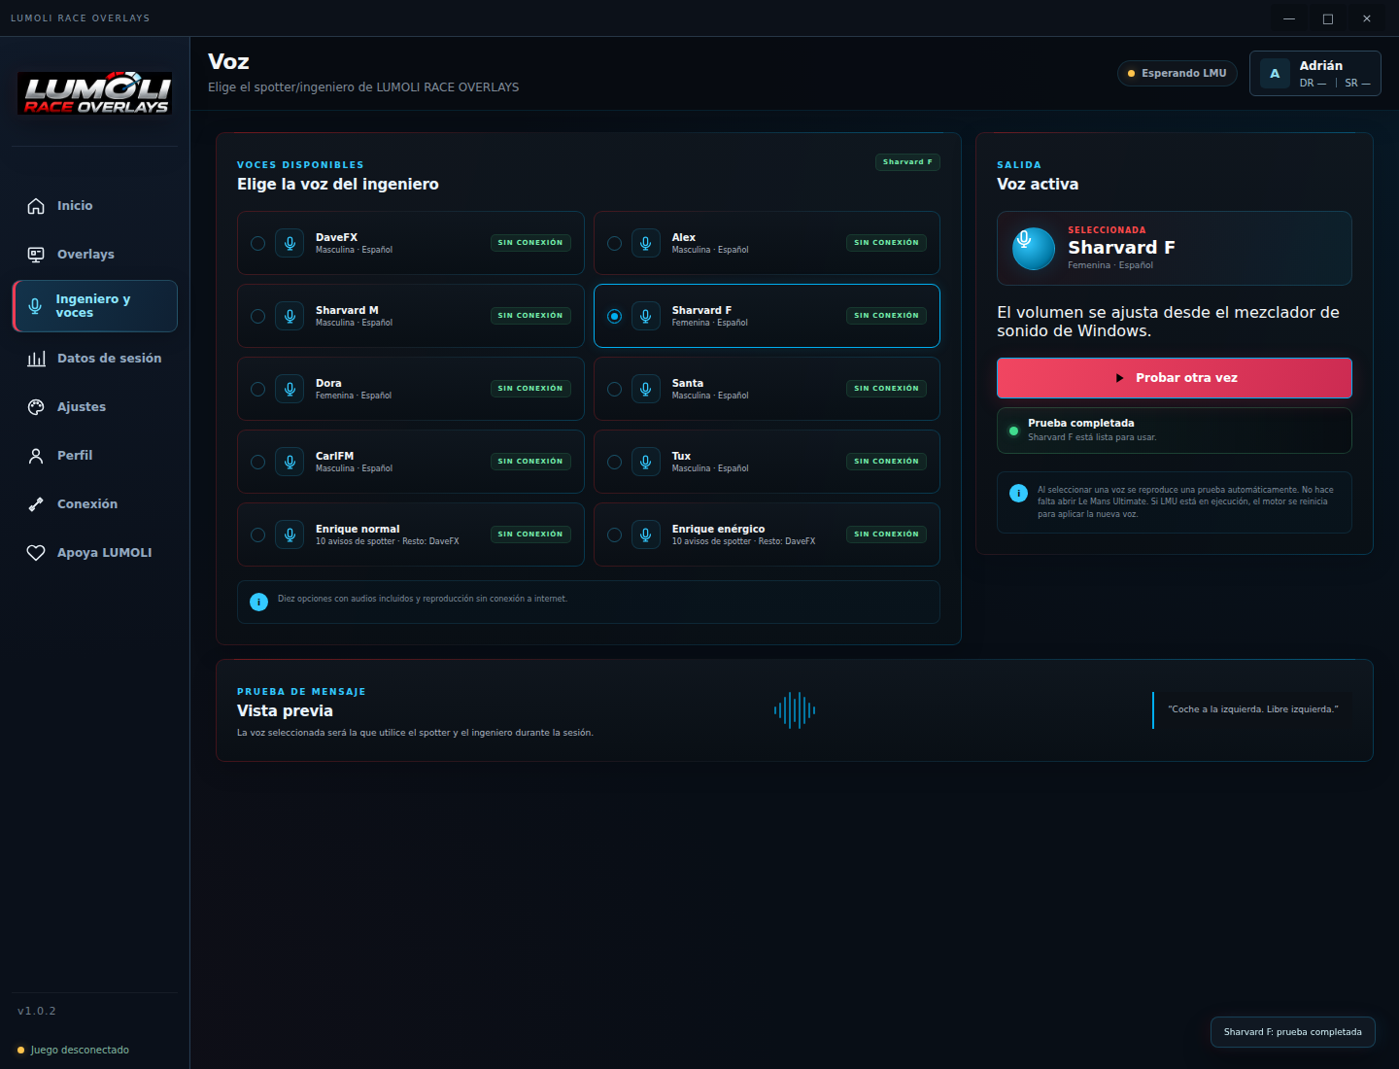Select the Dora voice radio button

pos(257,389)
